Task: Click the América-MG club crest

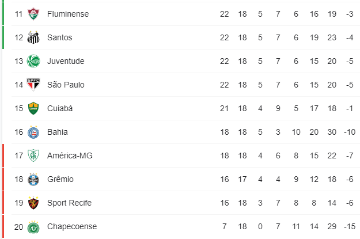Action: (33, 155)
